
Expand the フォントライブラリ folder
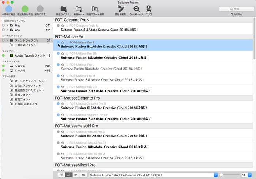(7, 40)
